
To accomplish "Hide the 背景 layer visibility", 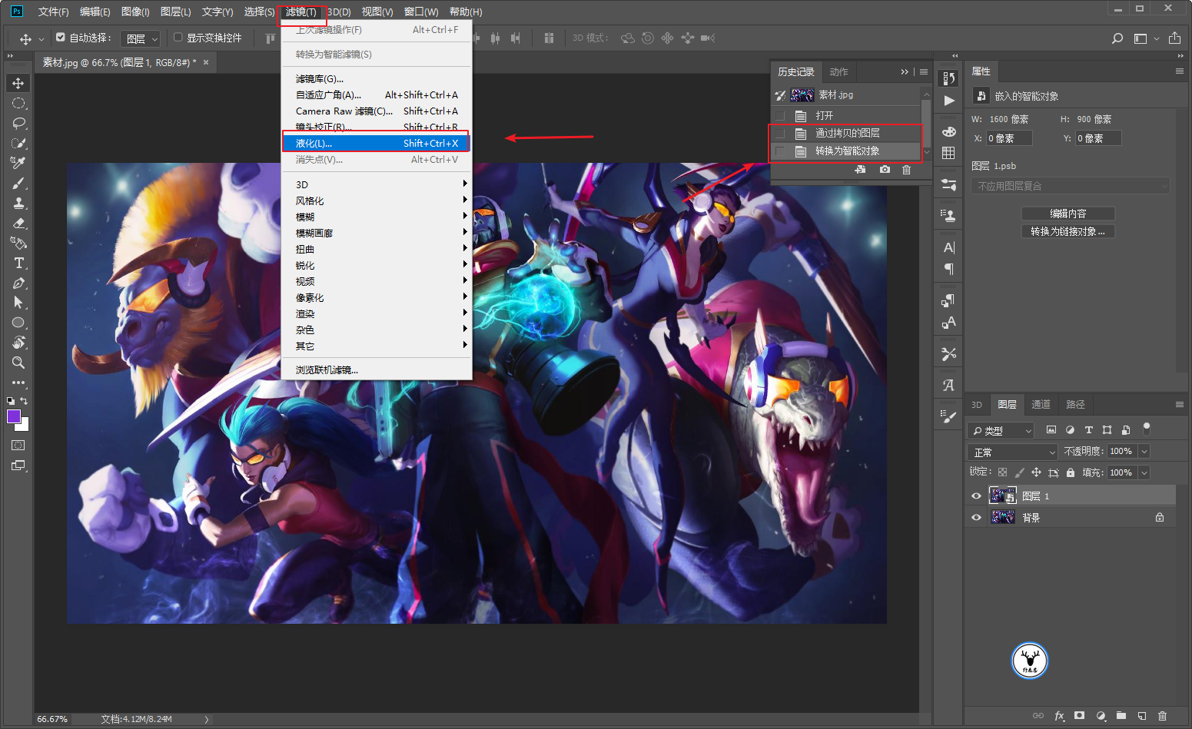I will (x=976, y=518).
